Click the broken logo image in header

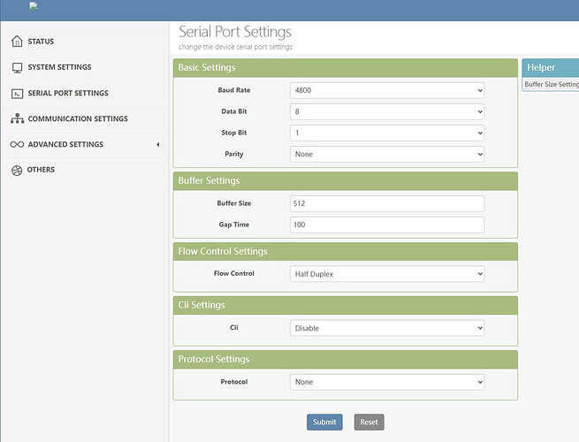click(34, 6)
